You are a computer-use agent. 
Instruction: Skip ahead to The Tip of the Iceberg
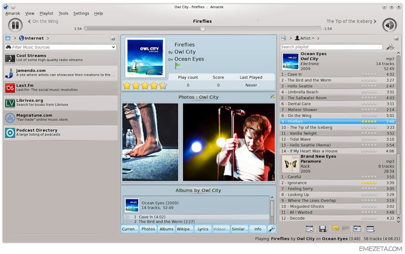pos(351,21)
